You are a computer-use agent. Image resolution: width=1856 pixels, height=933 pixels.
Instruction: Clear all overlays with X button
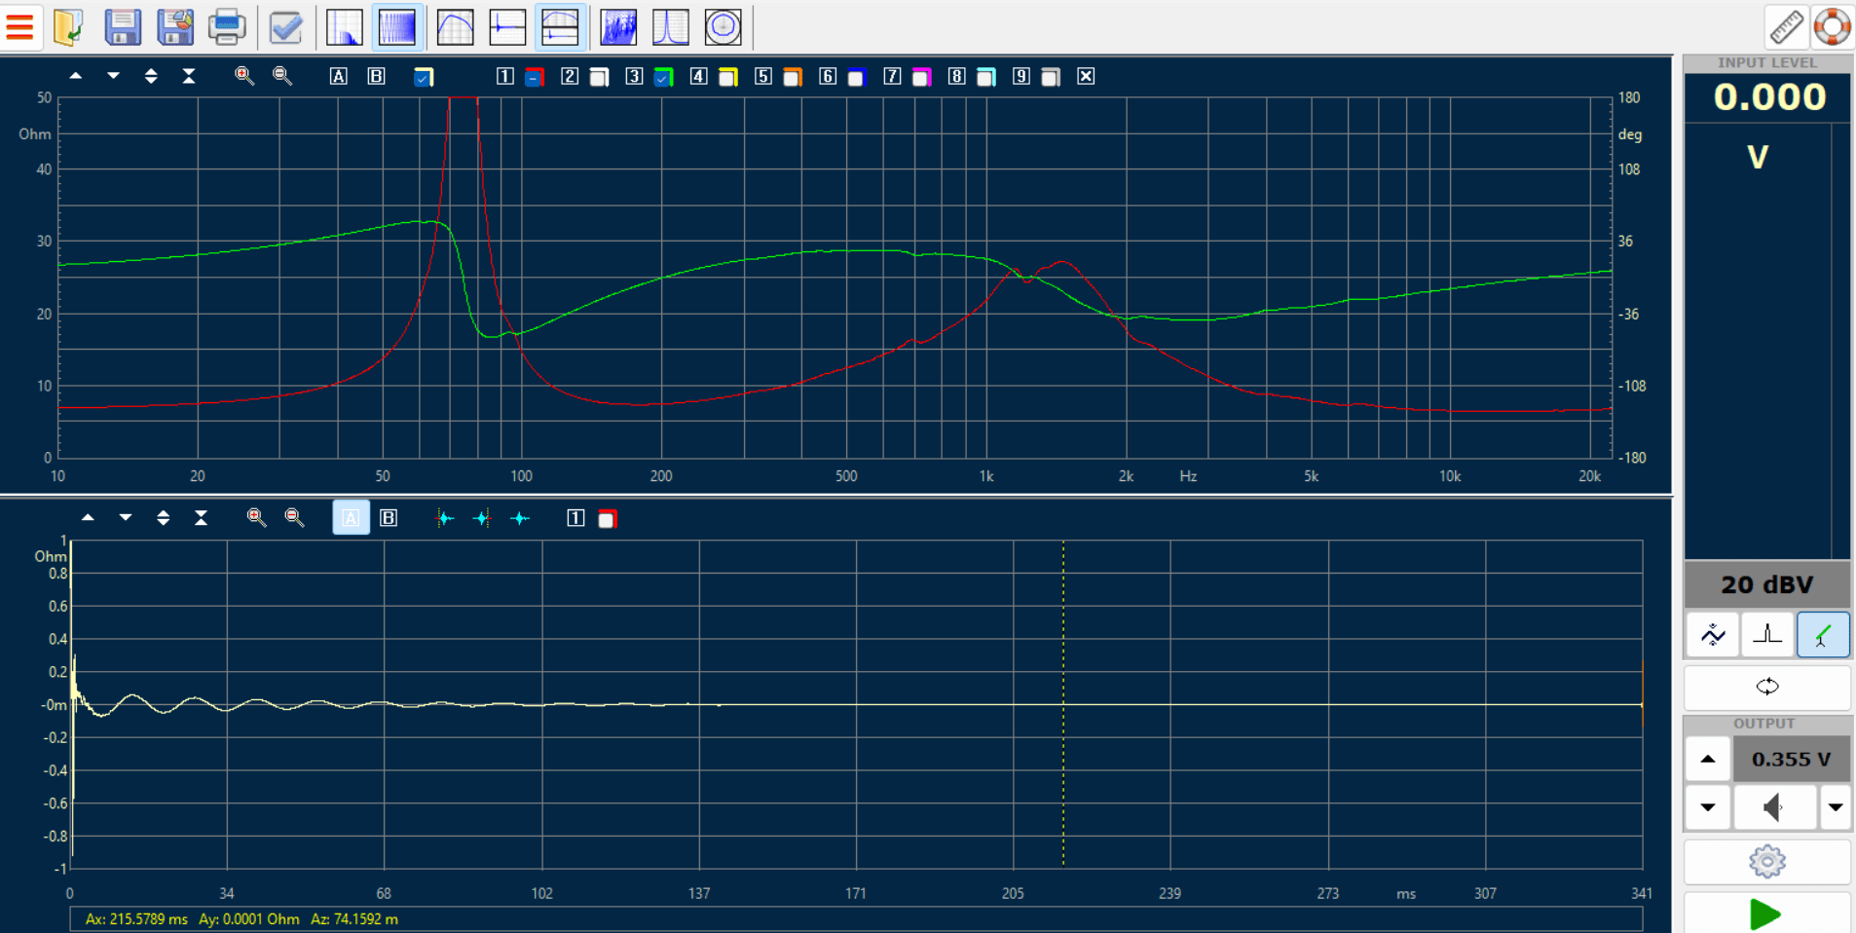(1086, 76)
